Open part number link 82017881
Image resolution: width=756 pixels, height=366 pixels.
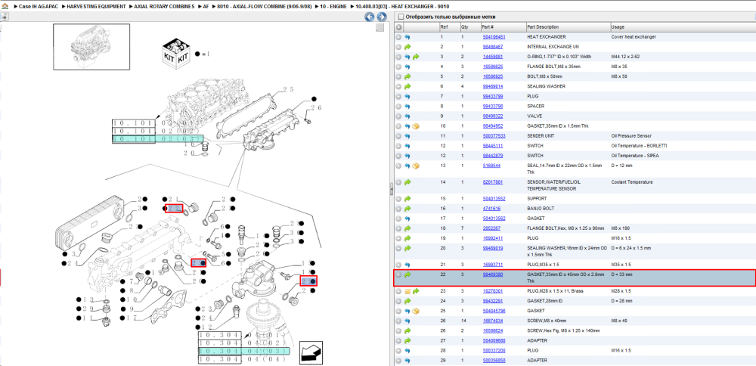(x=493, y=182)
